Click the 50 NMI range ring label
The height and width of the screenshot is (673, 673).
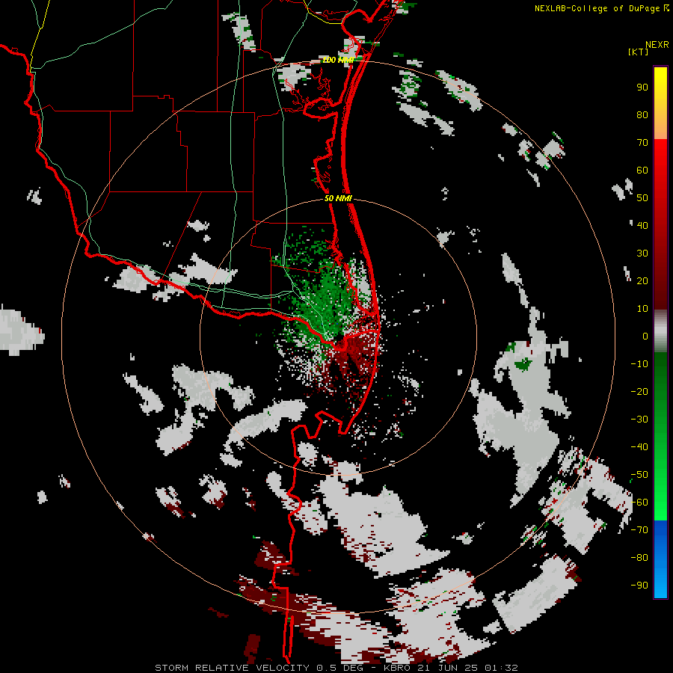tap(338, 198)
